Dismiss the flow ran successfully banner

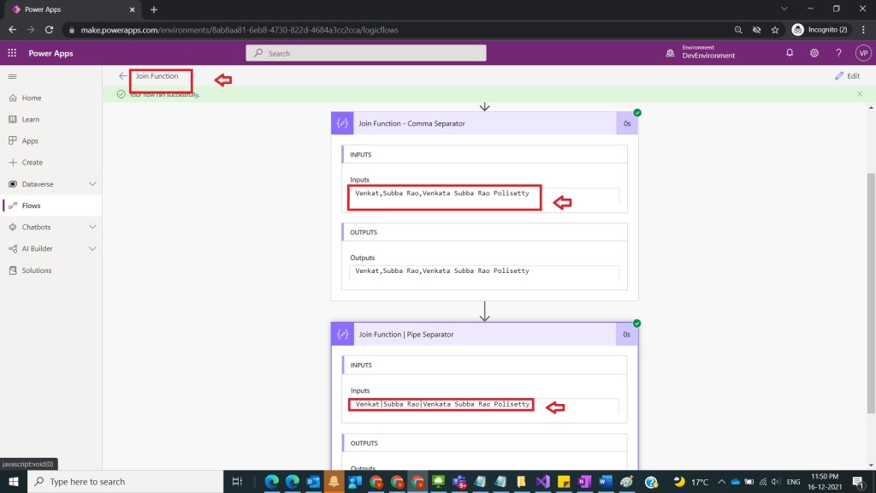(x=860, y=94)
